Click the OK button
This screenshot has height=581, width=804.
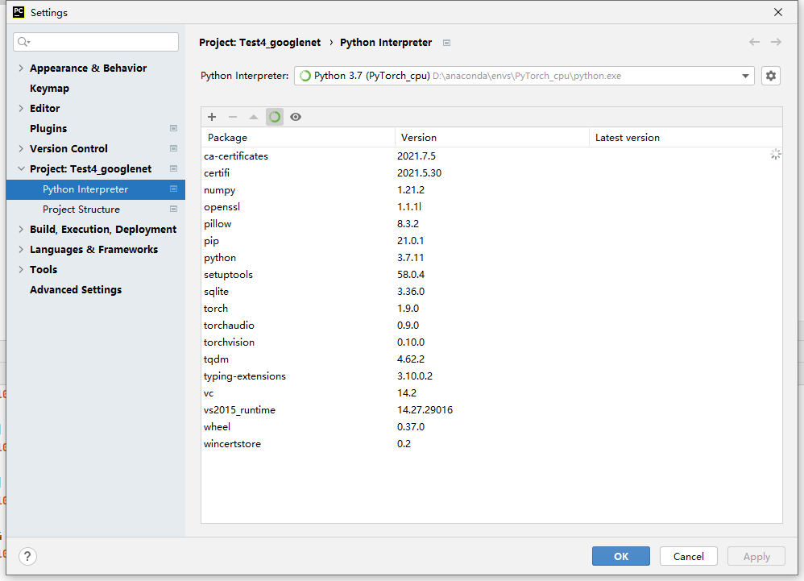[621, 556]
